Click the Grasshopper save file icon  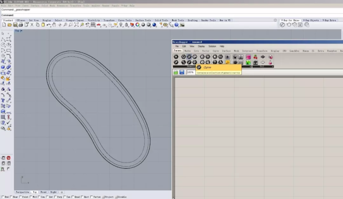[x=181, y=72]
